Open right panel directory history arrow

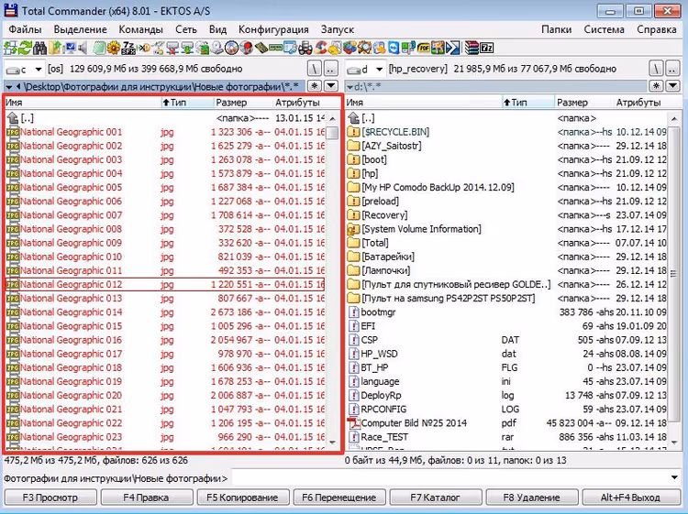click(672, 86)
